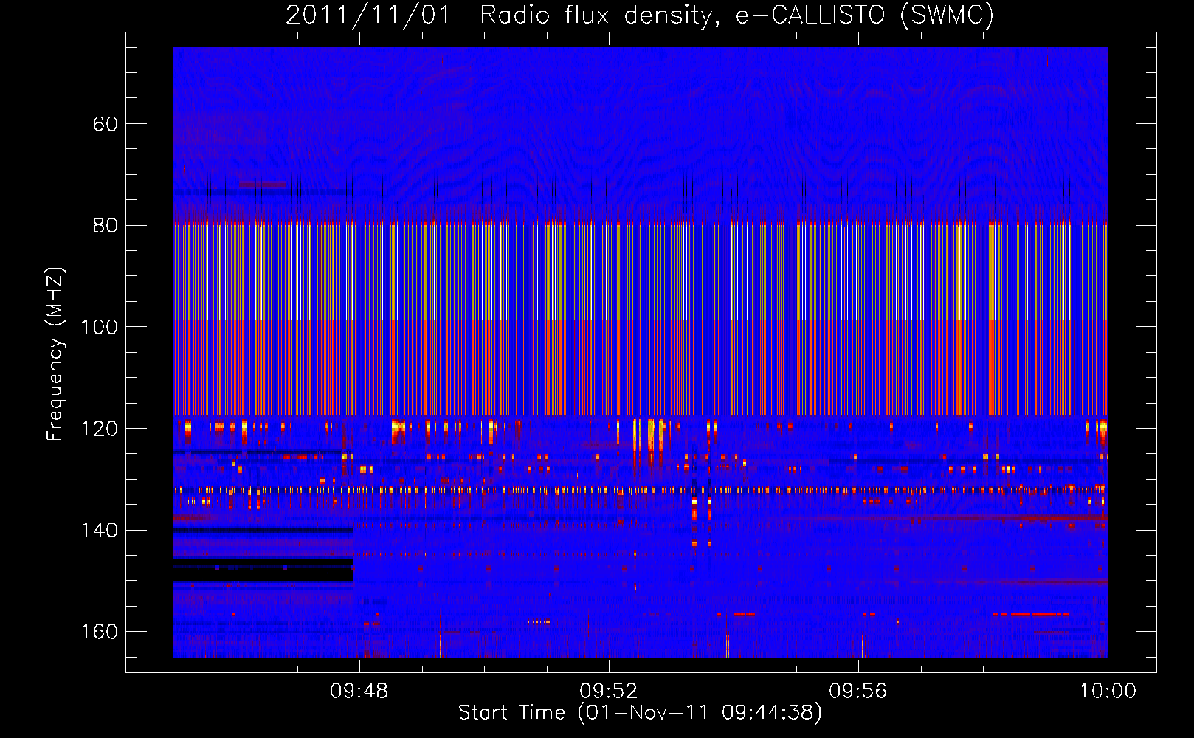Click the 09:56 time tick label
Screen dimensions: 1194x738
click(x=858, y=692)
